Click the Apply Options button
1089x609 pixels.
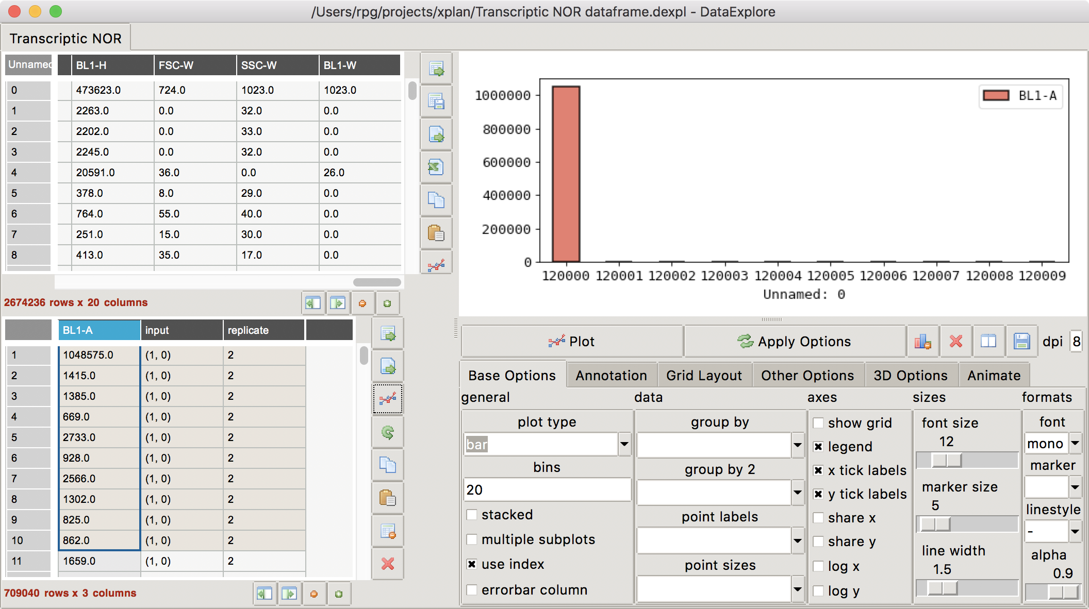coord(795,341)
